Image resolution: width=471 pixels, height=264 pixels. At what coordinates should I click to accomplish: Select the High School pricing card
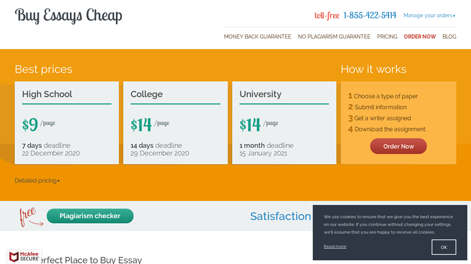(x=67, y=123)
